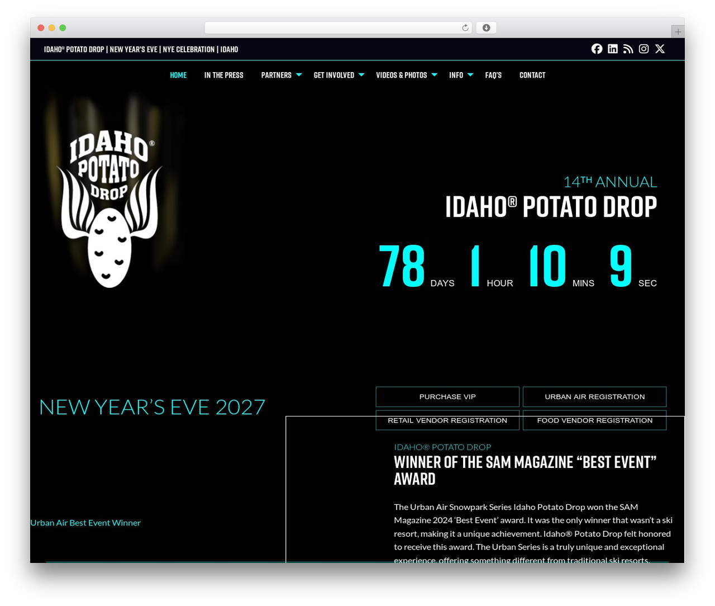Expand the Info dropdown arrow
Image resolution: width=715 pixels, height=606 pixels.
click(470, 75)
